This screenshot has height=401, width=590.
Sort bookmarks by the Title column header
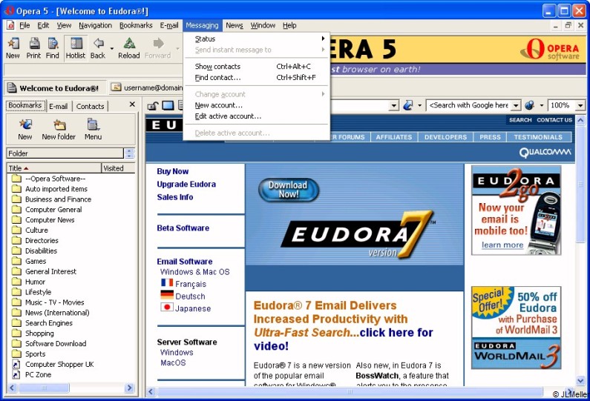(x=54, y=168)
